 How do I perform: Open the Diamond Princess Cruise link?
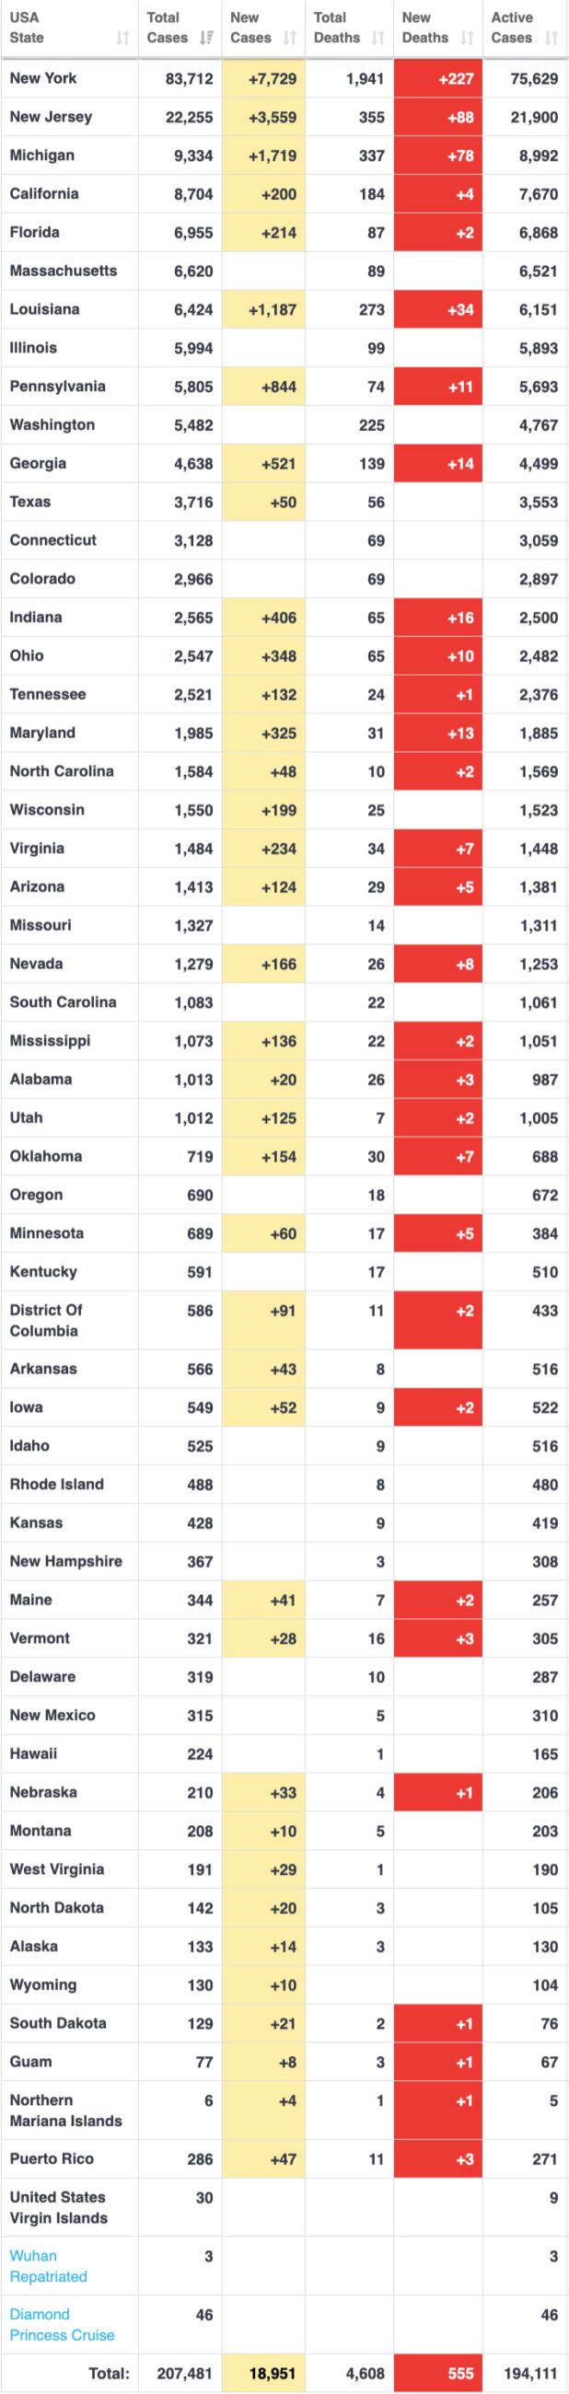point(62,2323)
